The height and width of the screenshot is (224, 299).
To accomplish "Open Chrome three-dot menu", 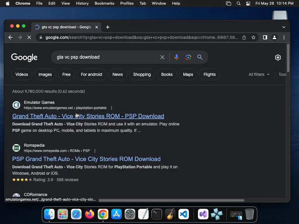I will click(284, 37).
